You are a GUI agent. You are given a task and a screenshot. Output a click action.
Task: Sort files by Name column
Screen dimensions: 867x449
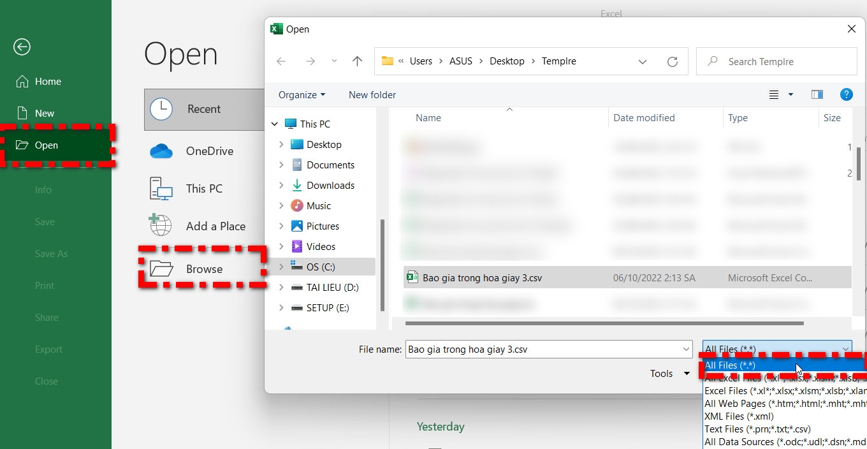(x=428, y=118)
